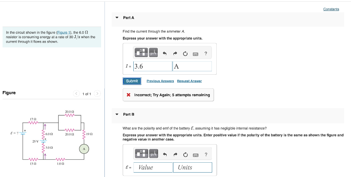This screenshot has height=177, width=351.
Task: Show keyboard shortcuts in Part A
Action: 195,54
